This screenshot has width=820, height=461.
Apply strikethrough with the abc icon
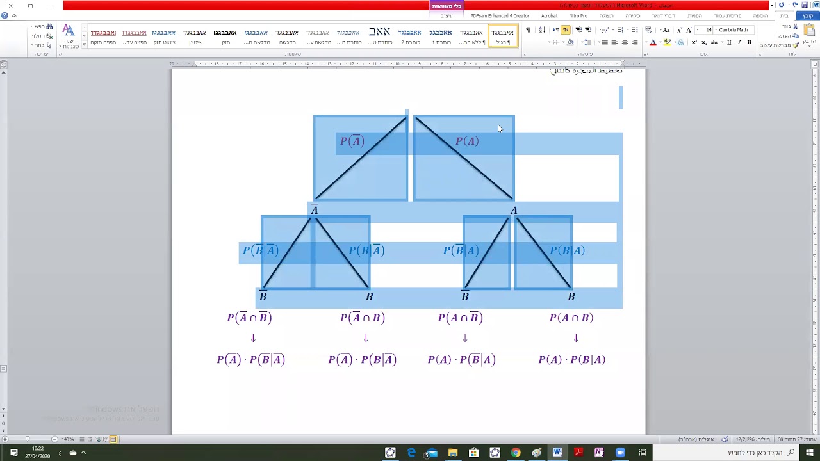714,42
